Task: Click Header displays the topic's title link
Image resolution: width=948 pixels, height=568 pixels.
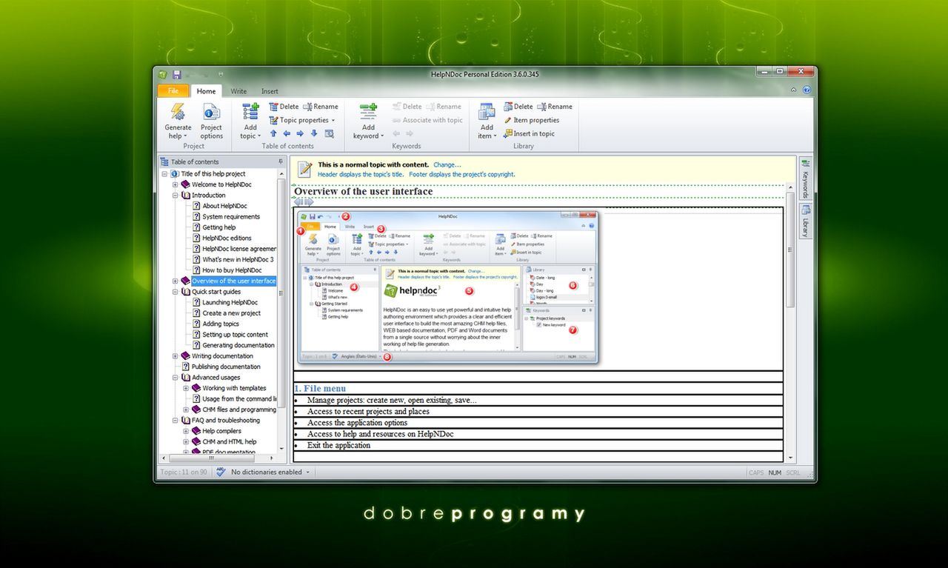Action: click(x=361, y=174)
